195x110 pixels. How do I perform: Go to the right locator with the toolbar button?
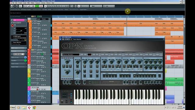coord(26,6)
